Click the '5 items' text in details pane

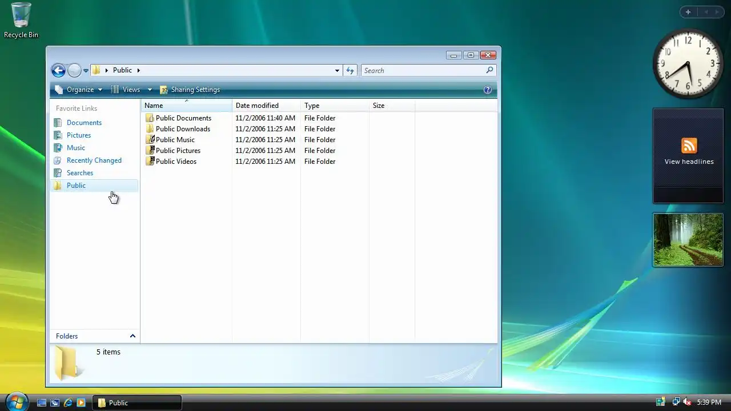[109, 352]
